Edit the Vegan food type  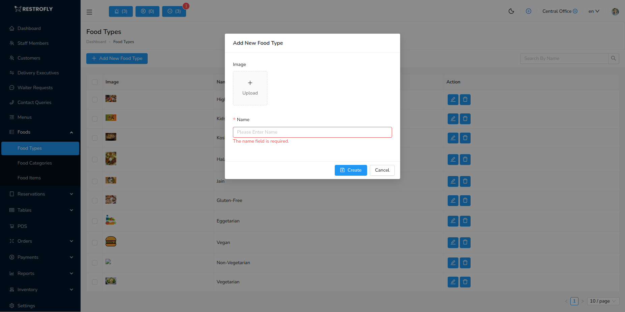(x=453, y=242)
